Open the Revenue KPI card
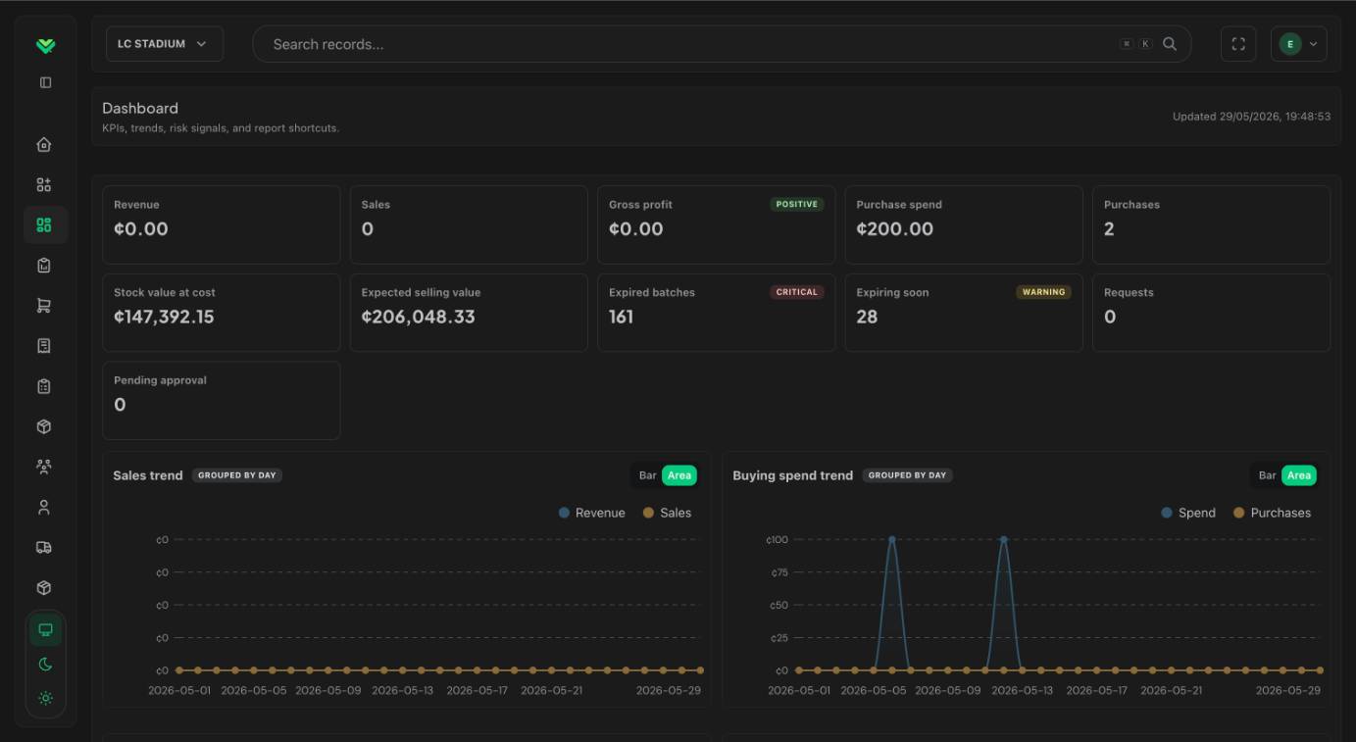This screenshot has height=742, width=1356. (222, 224)
